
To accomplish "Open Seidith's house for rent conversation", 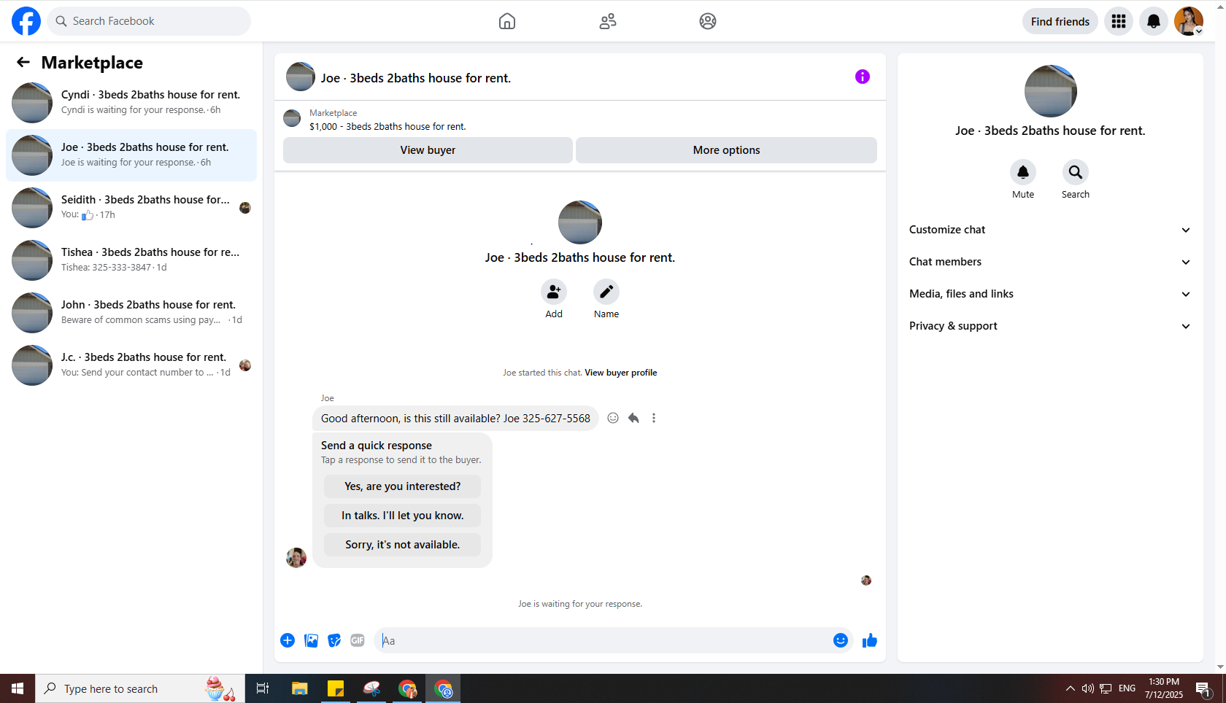I will pyautogui.click(x=131, y=208).
